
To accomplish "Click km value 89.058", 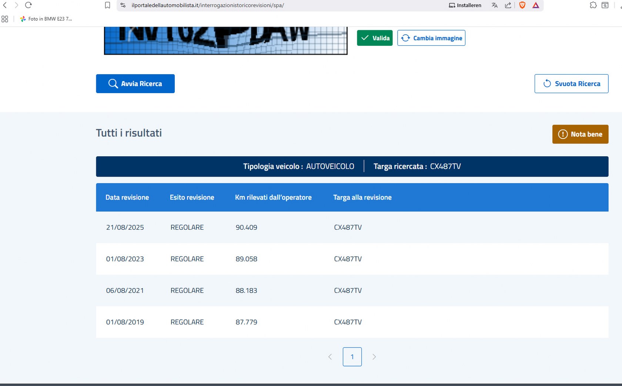I will [x=246, y=259].
